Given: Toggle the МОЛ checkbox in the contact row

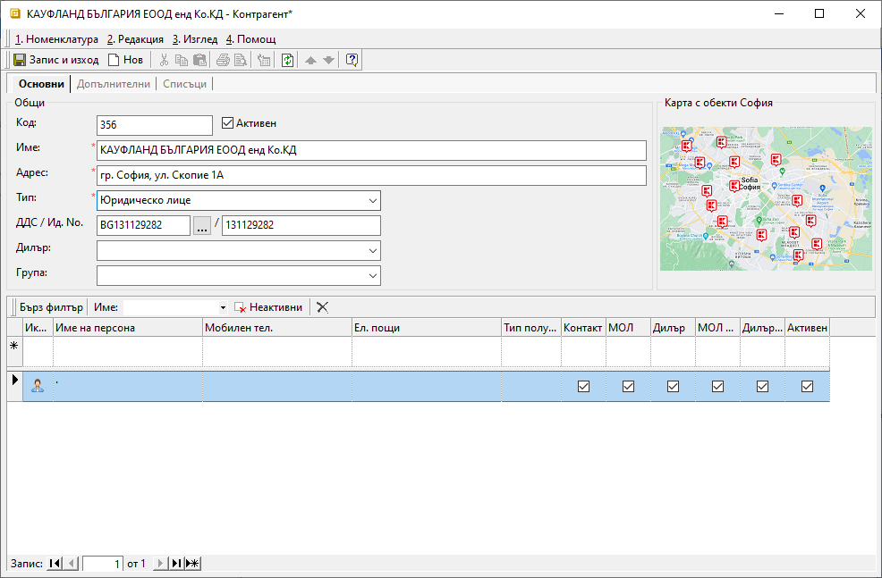Looking at the screenshot, I should click(x=628, y=387).
